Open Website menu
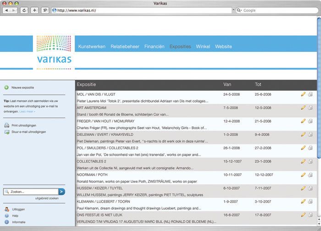Image resolution: width=321 pixels, height=231 pixels. coord(223,46)
